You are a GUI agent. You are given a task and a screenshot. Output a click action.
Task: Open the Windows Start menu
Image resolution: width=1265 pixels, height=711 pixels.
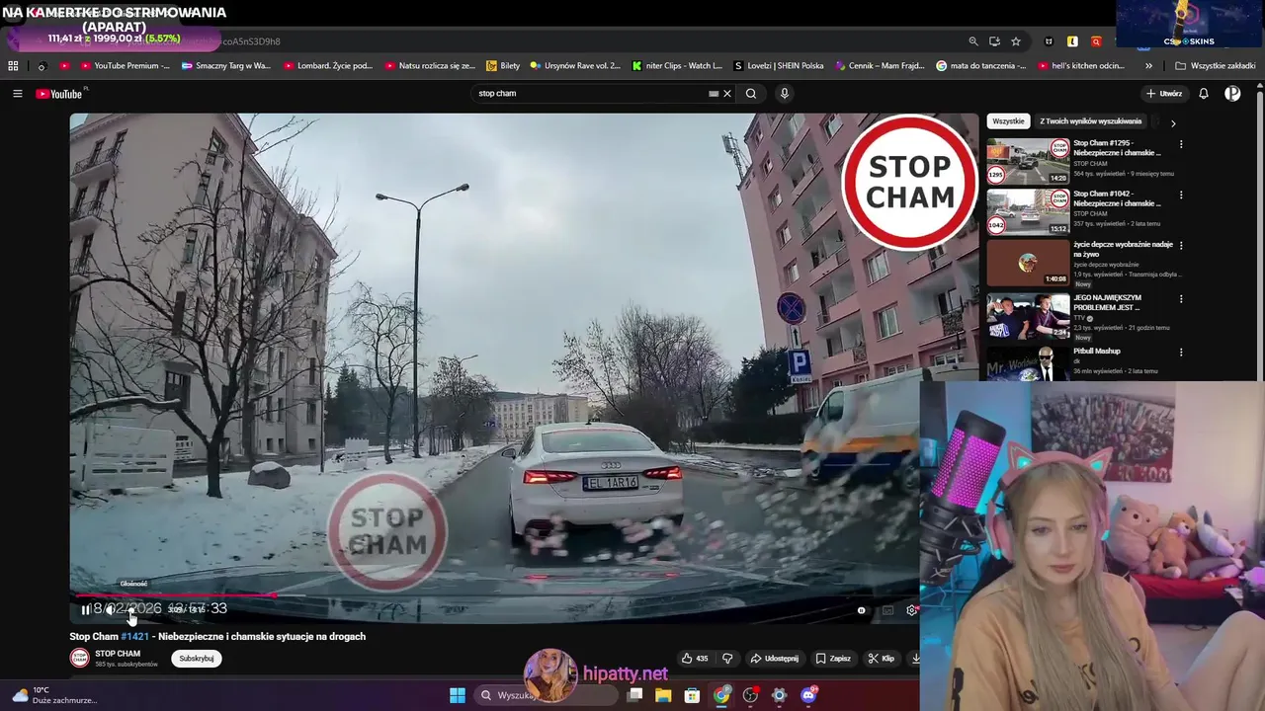coord(458,695)
